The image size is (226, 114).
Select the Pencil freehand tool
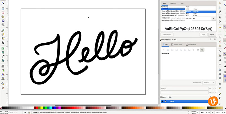pos(3,35)
